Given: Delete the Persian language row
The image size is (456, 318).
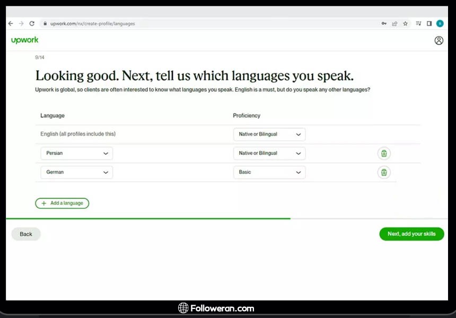Looking at the screenshot, I should 384,154.
